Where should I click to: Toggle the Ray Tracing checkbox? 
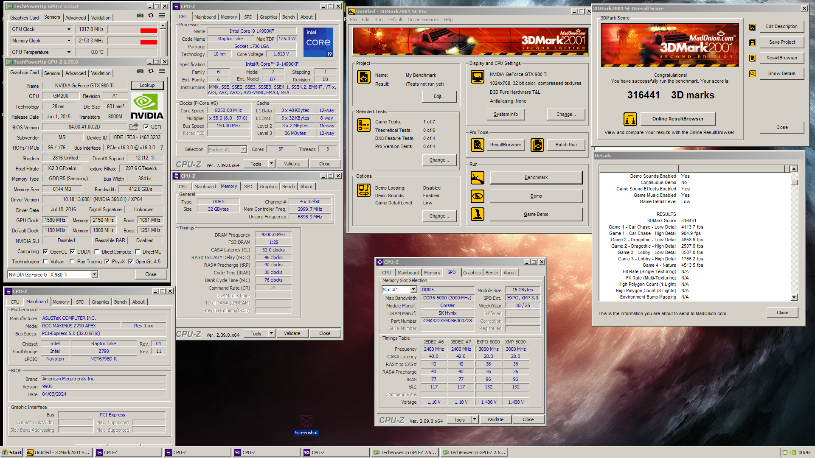(73, 261)
